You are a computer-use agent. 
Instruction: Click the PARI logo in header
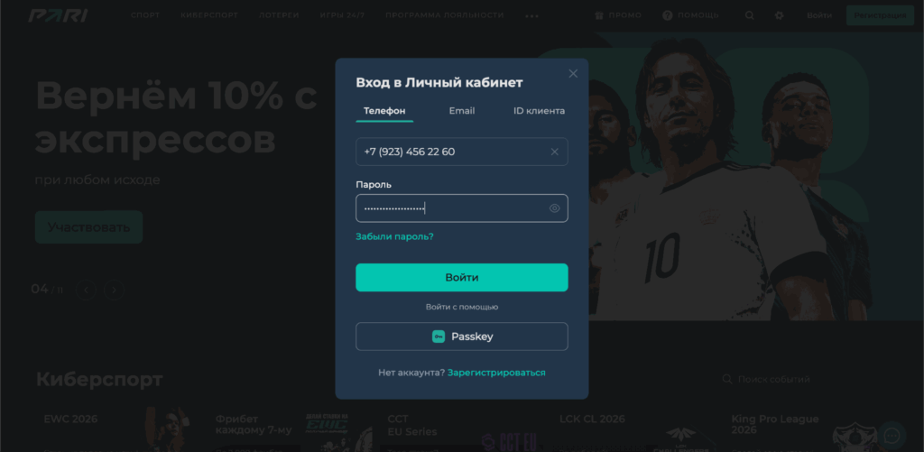(x=58, y=15)
